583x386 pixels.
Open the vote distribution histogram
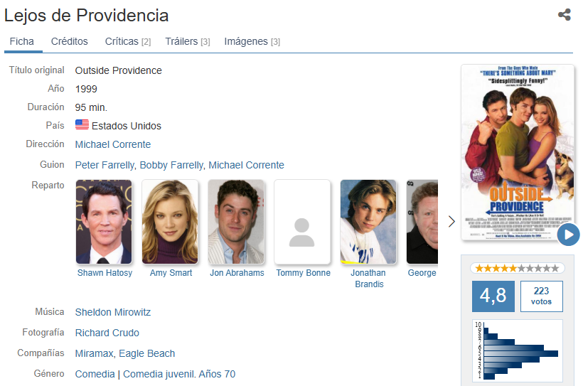click(517, 350)
